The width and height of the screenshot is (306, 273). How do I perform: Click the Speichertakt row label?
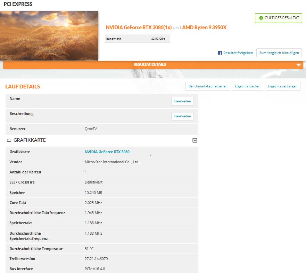[21, 223]
